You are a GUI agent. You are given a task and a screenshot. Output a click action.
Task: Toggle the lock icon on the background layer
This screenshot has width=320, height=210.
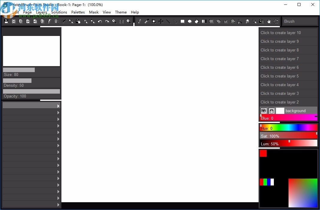click(x=271, y=111)
